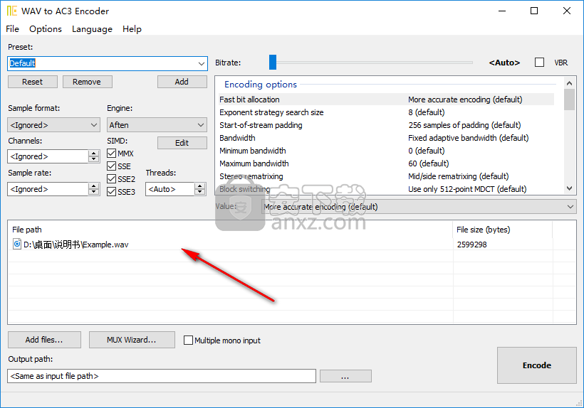584x408 pixels.
Task: Click the Encode button
Action: 537,365
